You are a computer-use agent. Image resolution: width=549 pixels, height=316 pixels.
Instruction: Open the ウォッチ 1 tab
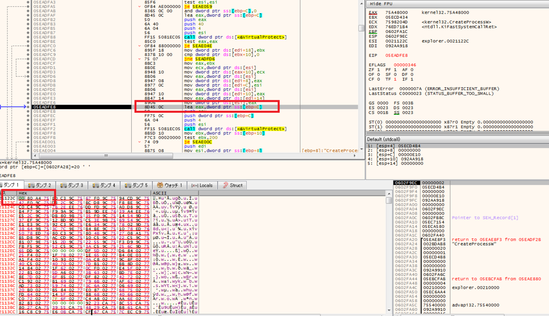(170, 185)
